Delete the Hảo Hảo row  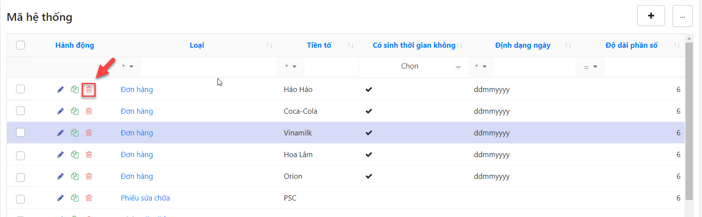[x=89, y=89]
